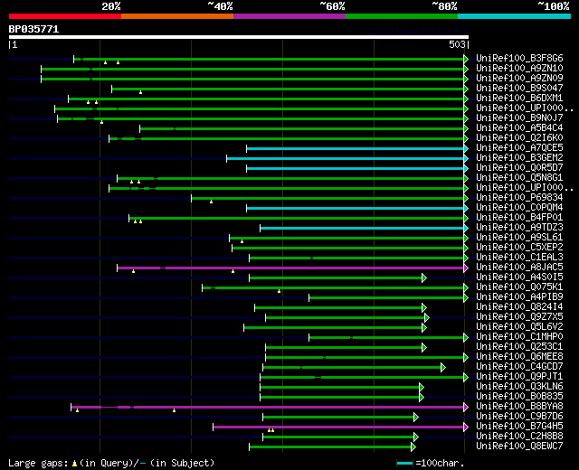This screenshot has height=470, width=579.
Task: Click the UniRef100_B3F8G6 hit label
Action: coord(519,58)
